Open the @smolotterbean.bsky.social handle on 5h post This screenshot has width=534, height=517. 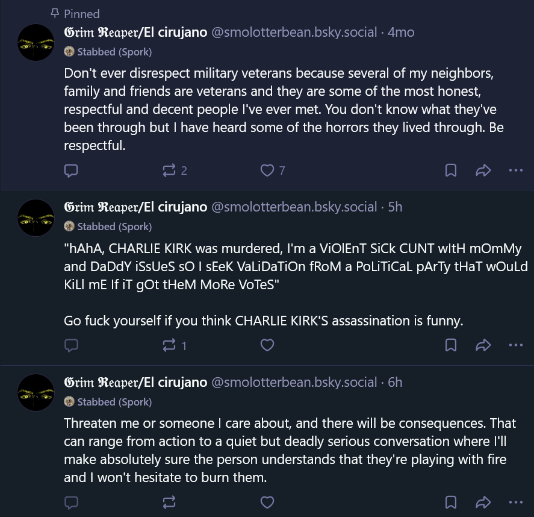[x=294, y=207]
